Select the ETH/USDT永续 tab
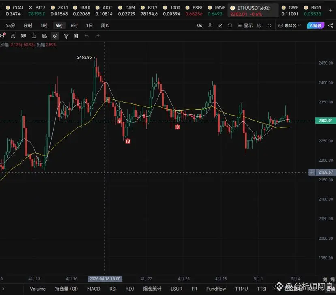The width and height of the screenshot is (336, 295). 253,11
